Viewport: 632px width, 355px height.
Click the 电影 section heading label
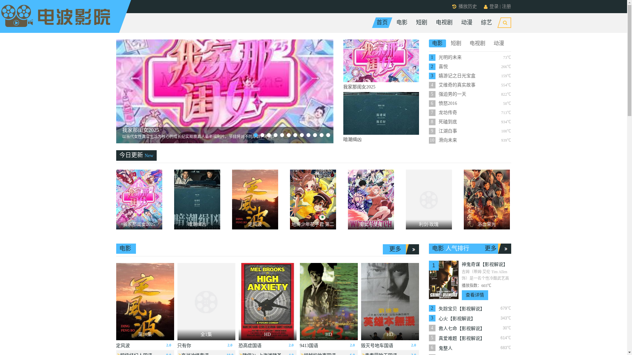(x=126, y=249)
